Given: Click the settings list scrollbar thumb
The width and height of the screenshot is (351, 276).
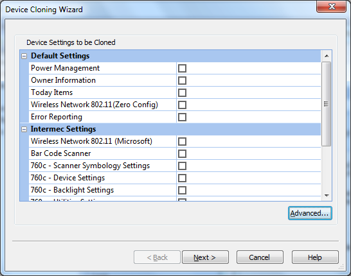Looking at the screenshot, I should click(327, 104).
